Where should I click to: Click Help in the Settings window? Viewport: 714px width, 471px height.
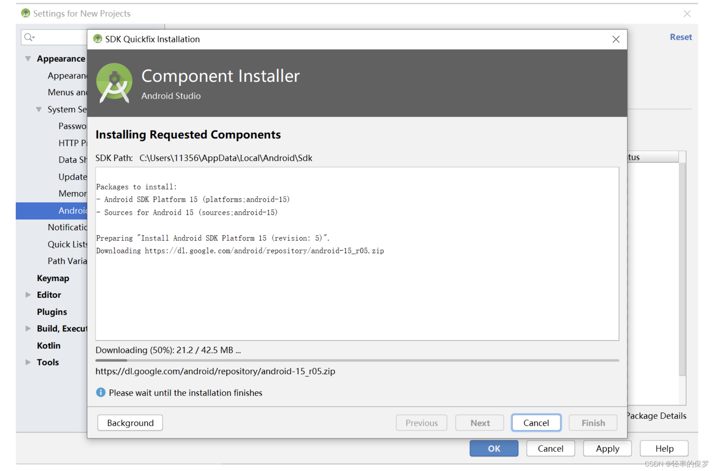pyautogui.click(x=664, y=448)
